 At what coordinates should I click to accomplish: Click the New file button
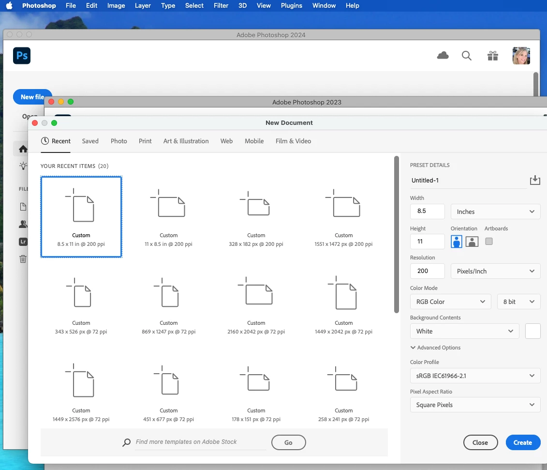[32, 97]
